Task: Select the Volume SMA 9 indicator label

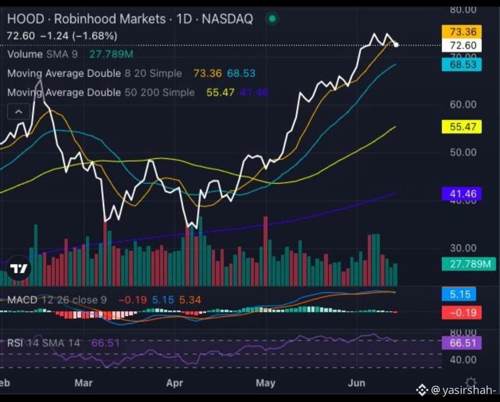Action: tap(43, 54)
